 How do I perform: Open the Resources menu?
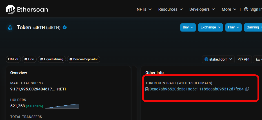click(170, 9)
